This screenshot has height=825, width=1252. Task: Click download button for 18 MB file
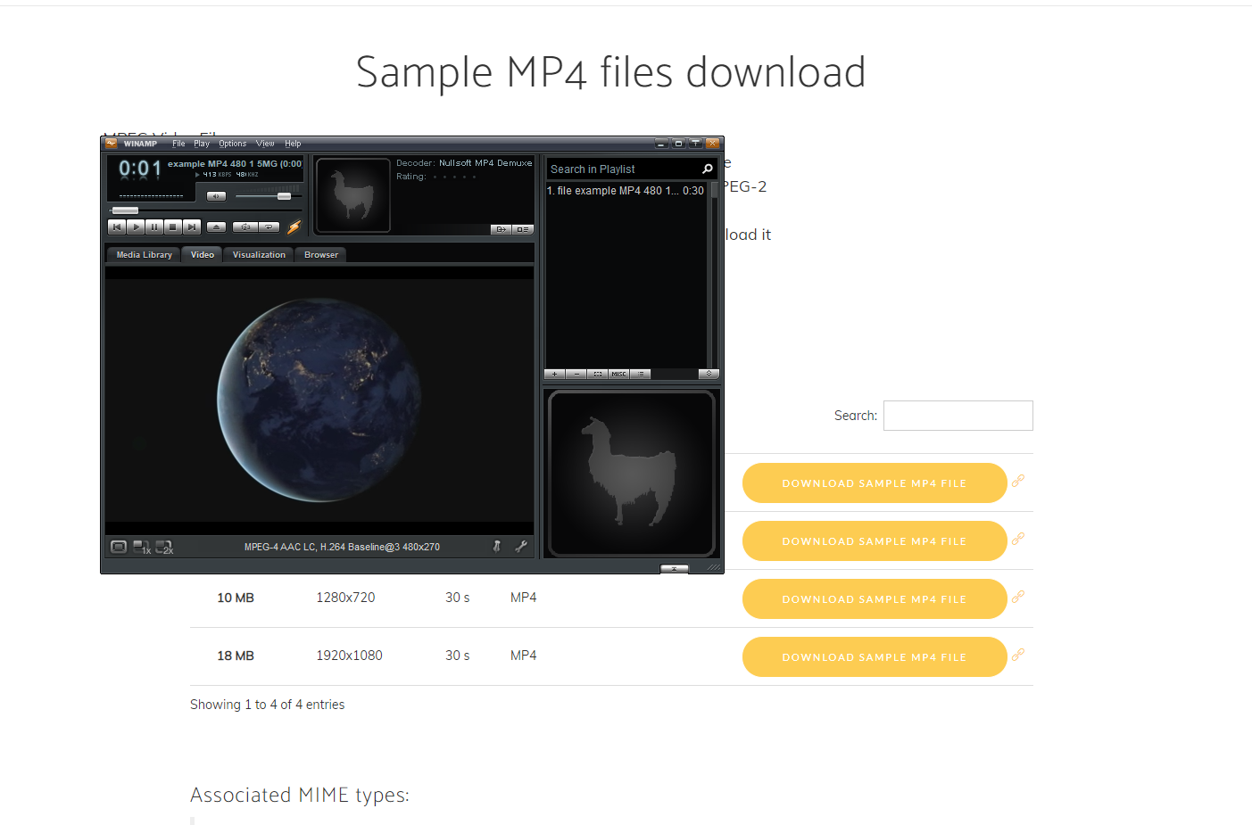click(874, 657)
